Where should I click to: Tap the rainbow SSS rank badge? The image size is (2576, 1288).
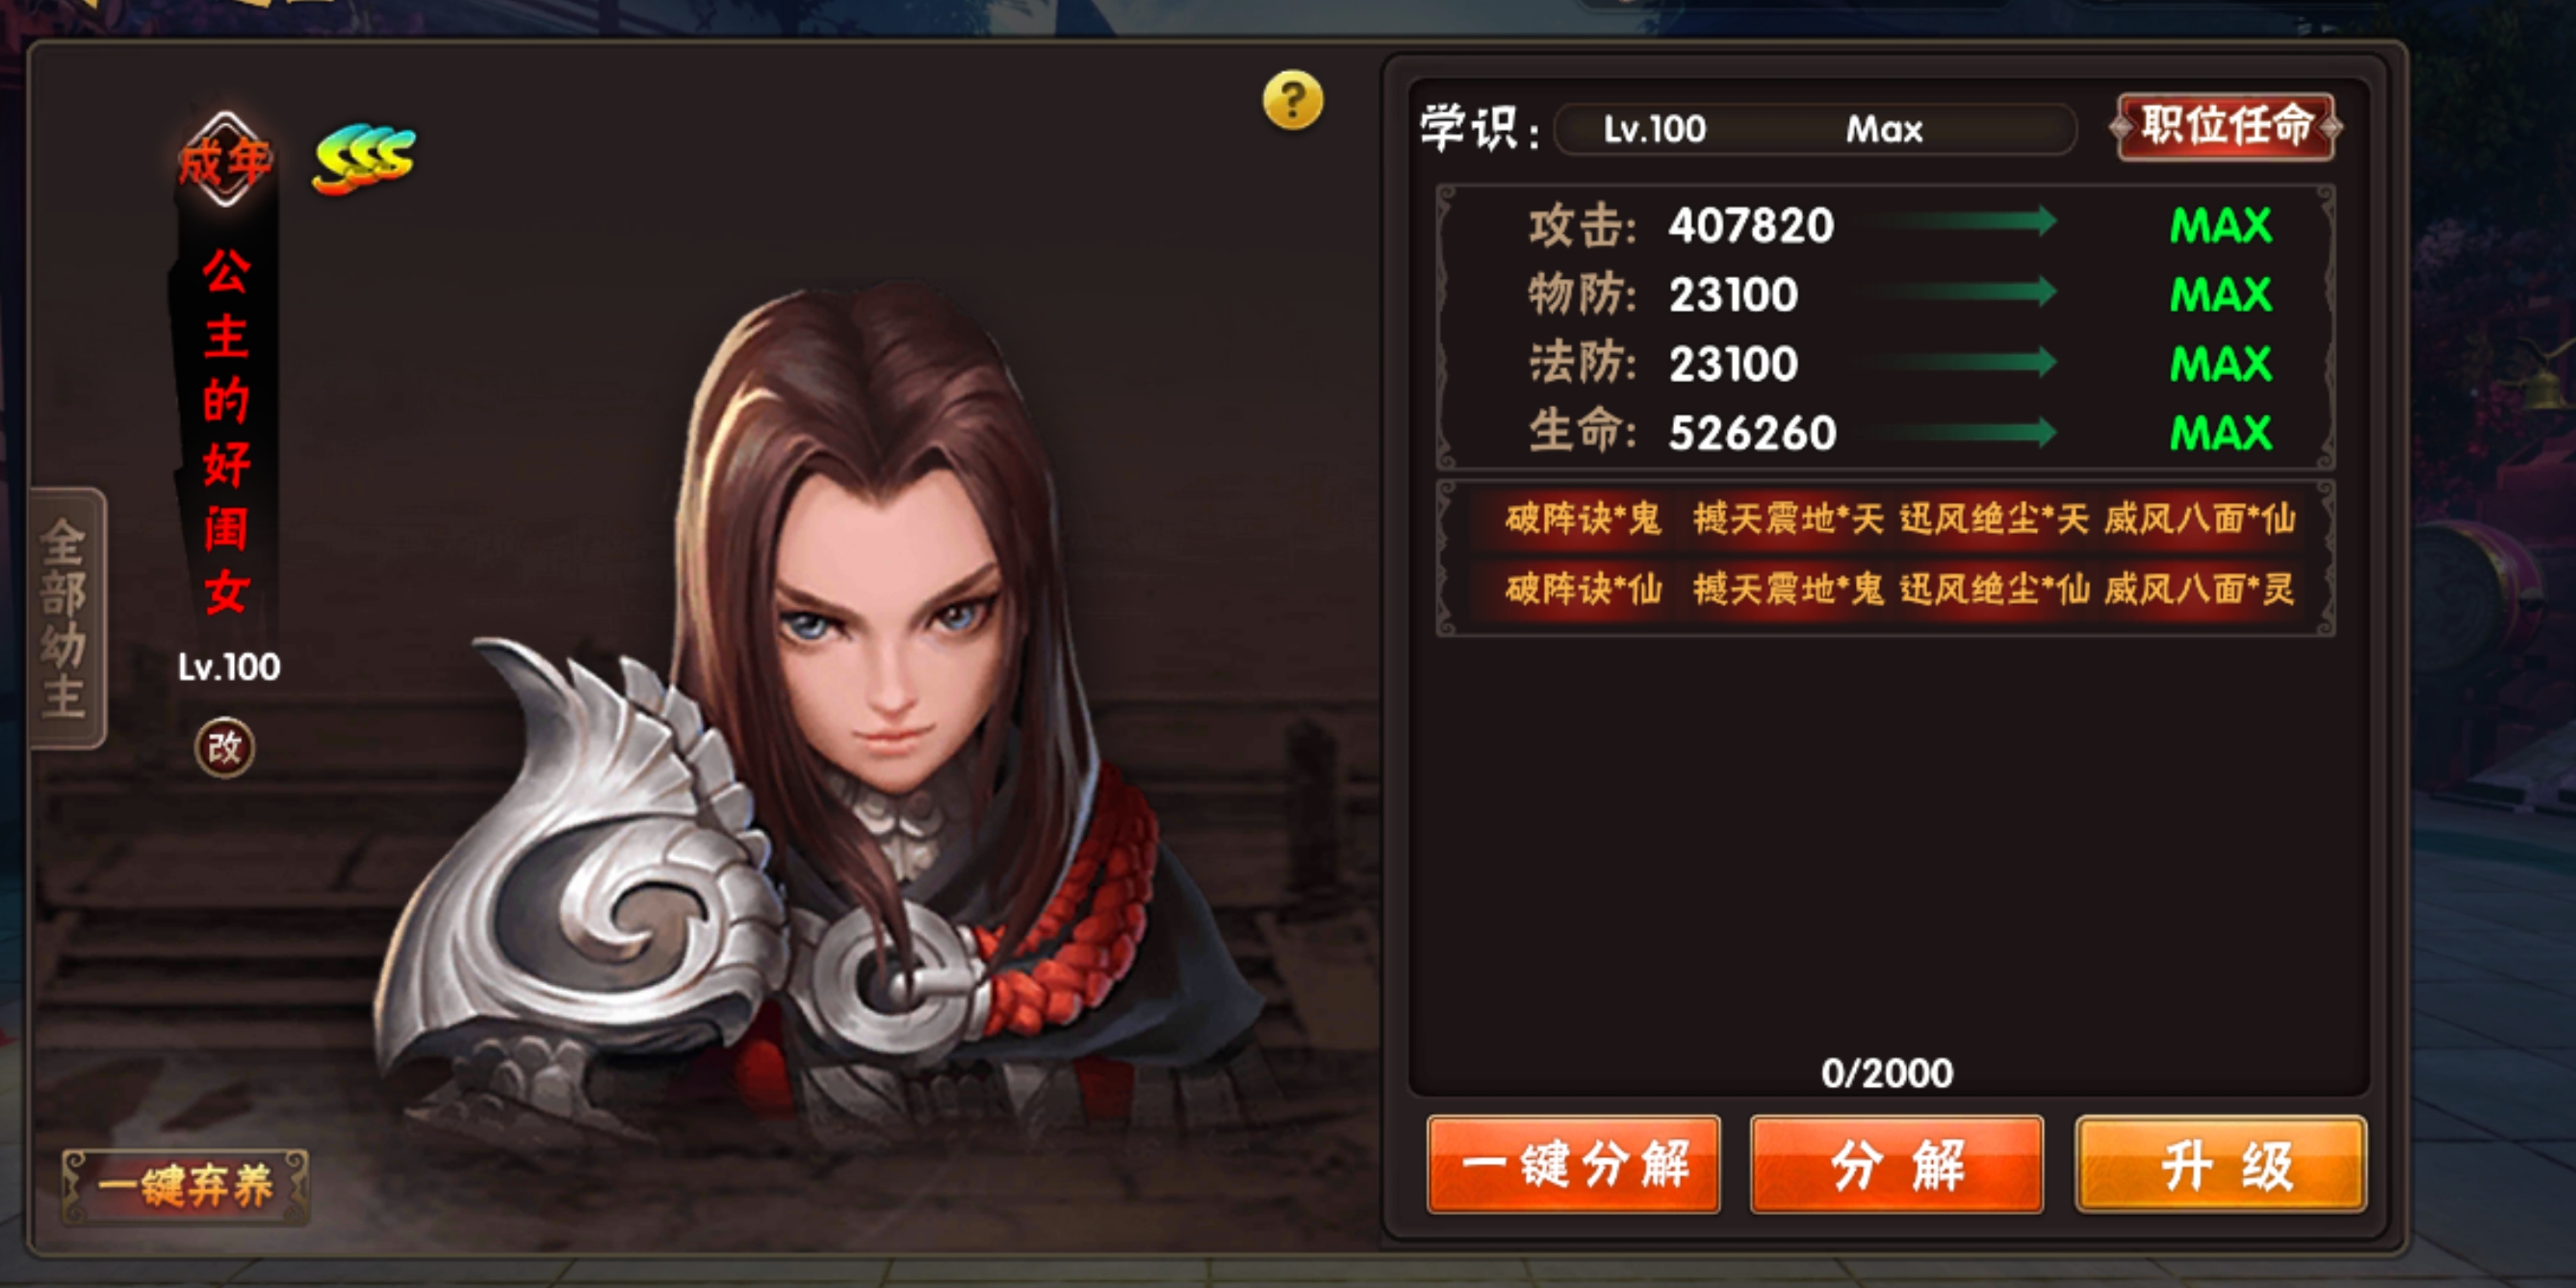point(364,160)
